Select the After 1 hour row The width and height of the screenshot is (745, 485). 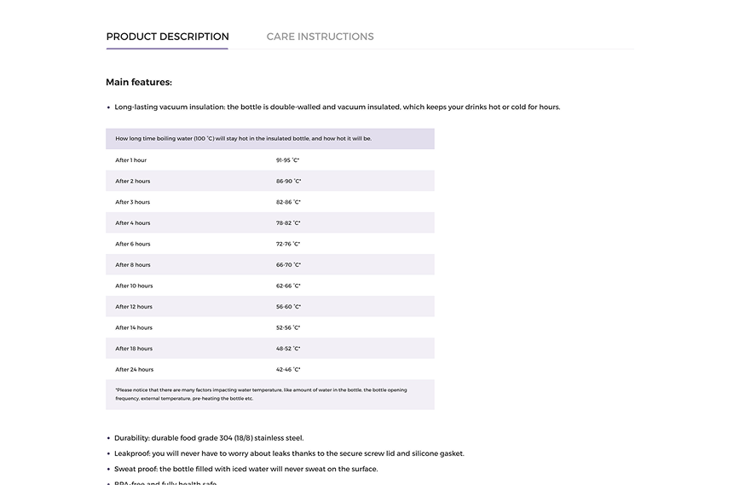[270, 160]
